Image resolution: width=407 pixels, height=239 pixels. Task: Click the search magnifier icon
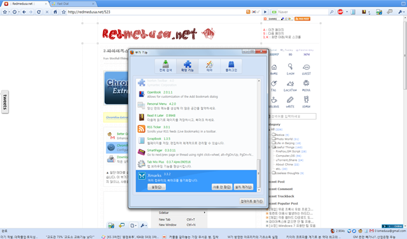(331, 12)
